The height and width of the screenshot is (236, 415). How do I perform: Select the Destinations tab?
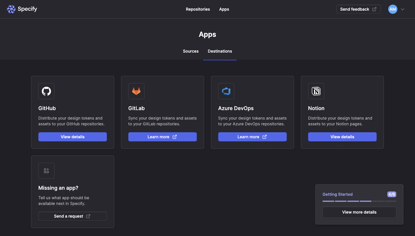220,51
